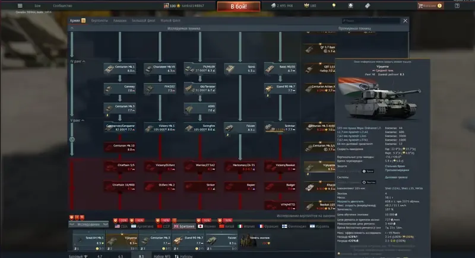Screen dimensions: 475x258
Task: Select locked Marksman/ZA-35 group
Action: click(x=240, y=167)
